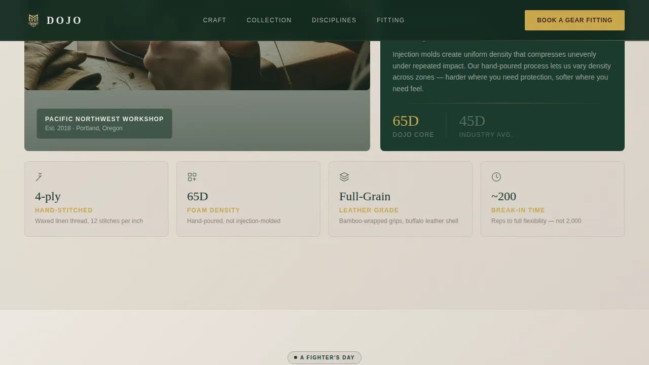Select the 65D Foam Density card
The image size is (649, 365).
248,199
